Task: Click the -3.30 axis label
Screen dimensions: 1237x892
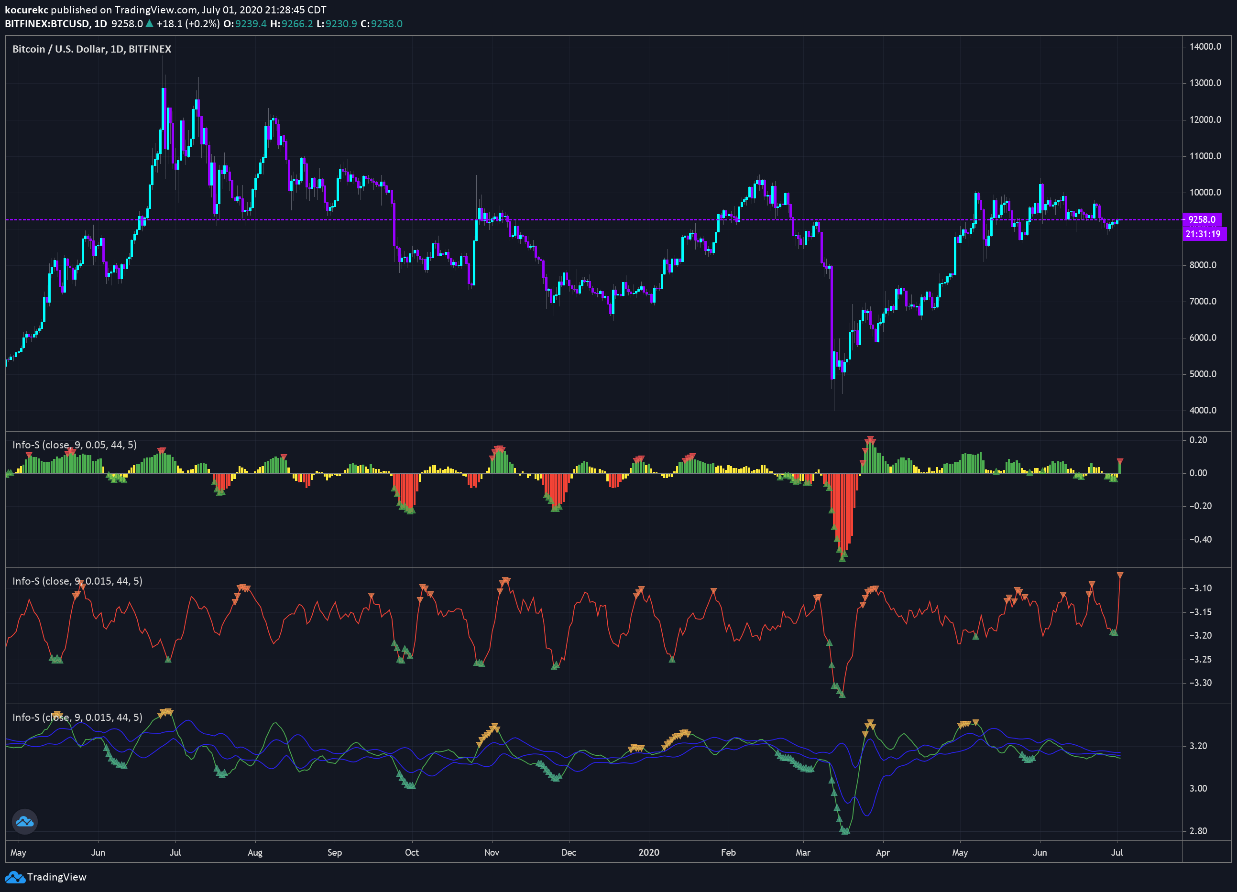Action: coord(1201,683)
